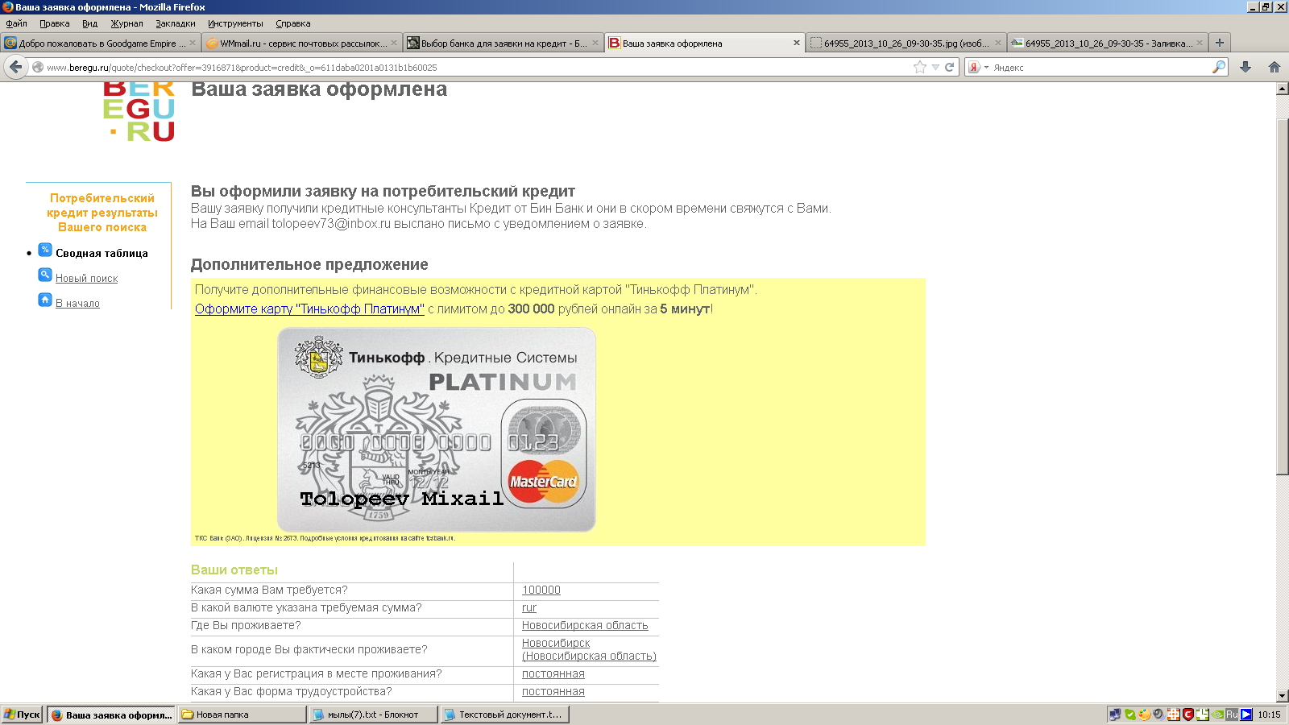Screen dimensions: 1289x725
Task: Go back using the browser back arrow
Action: pyautogui.click(x=15, y=68)
